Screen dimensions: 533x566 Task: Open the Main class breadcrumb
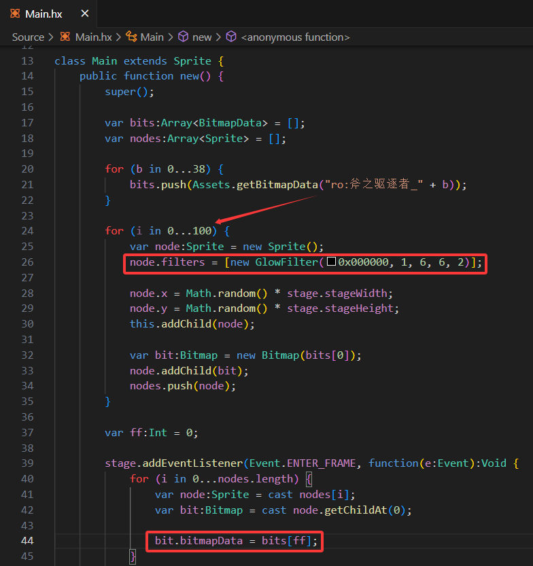click(x=152, y=37)
